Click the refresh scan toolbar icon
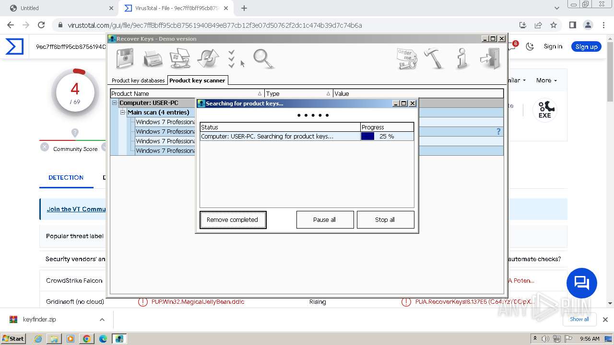 (x=208, y=58)
